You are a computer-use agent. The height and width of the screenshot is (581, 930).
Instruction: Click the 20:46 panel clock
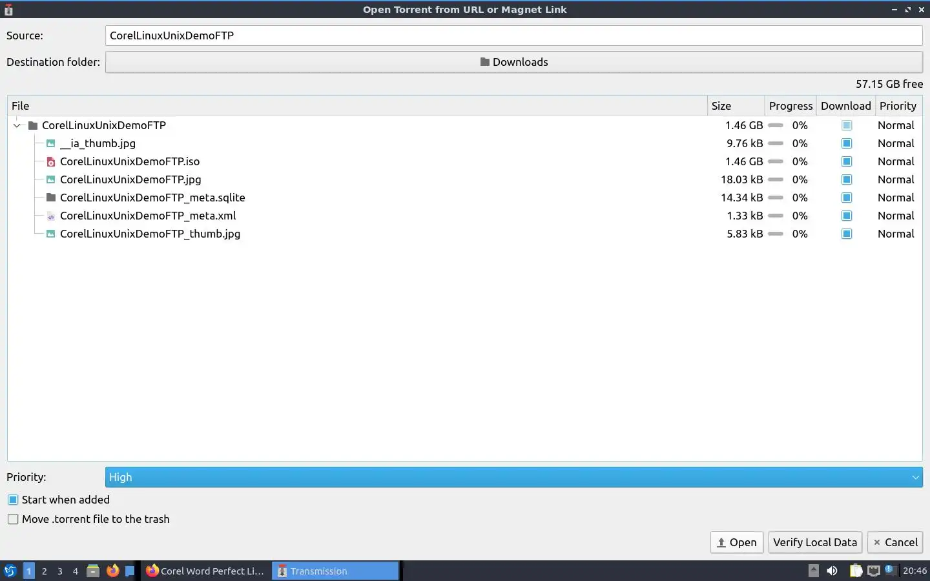[x=914, y=571]
